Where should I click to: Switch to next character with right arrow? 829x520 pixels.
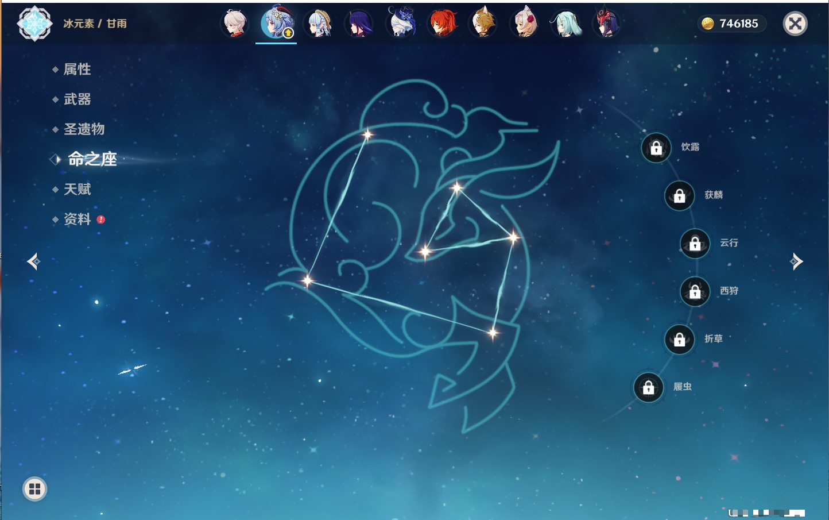point(796,261)
